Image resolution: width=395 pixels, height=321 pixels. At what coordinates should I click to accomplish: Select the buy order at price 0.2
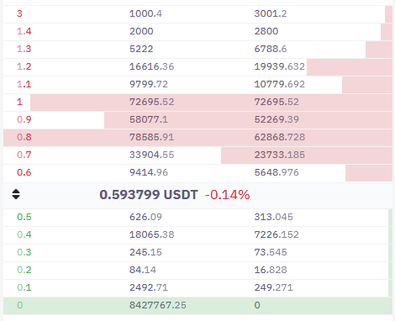pos(197,270)
